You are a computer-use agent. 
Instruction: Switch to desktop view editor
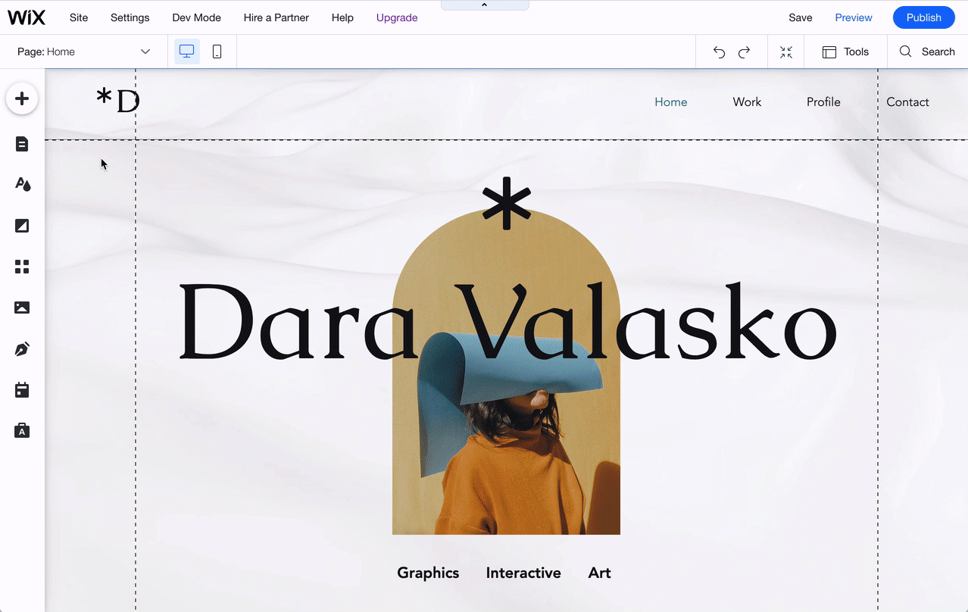[187, 52]
